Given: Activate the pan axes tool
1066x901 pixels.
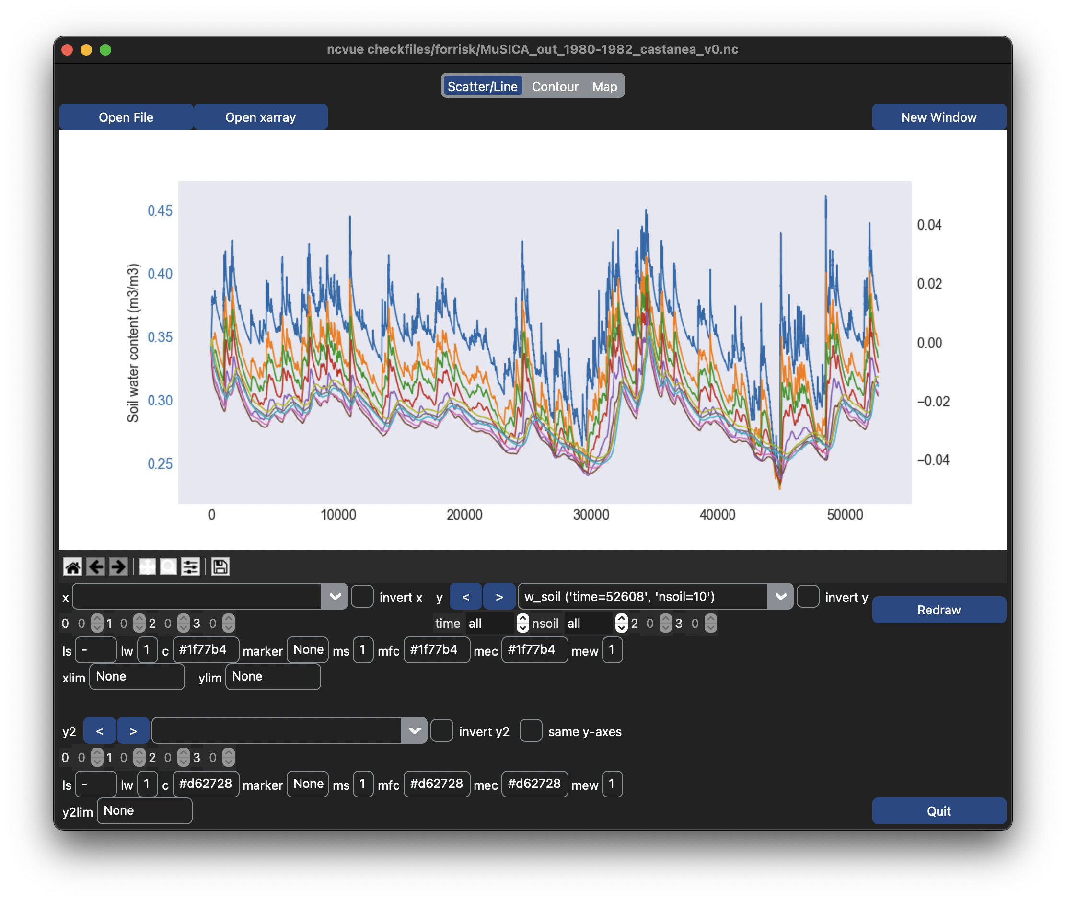Looking at the screenshot, I should pyautogui.click(x=147, y=566).
